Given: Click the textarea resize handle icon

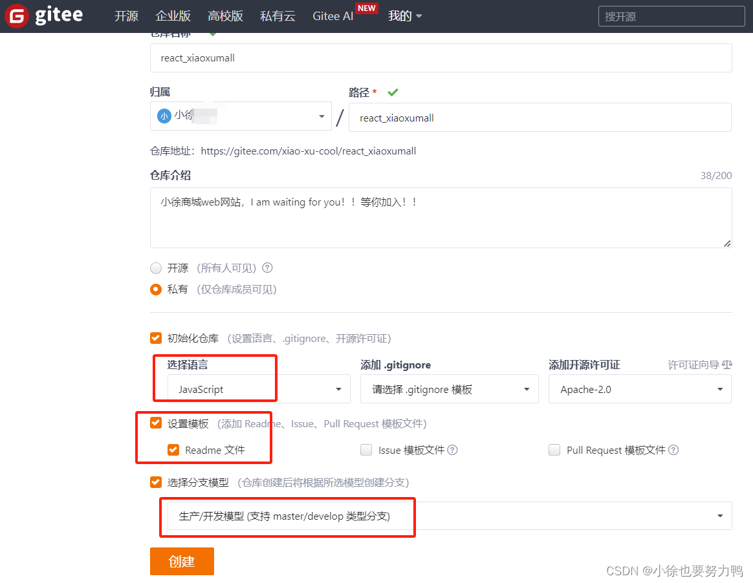Looking at the screenshot, I should tap(727, 244).
